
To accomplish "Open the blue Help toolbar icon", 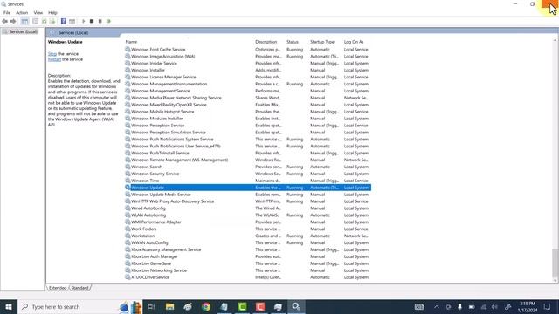I will click(64, 21).
